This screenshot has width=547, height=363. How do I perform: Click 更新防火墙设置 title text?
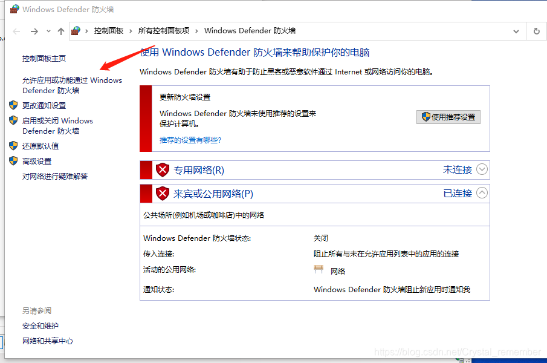pos(185,97)
